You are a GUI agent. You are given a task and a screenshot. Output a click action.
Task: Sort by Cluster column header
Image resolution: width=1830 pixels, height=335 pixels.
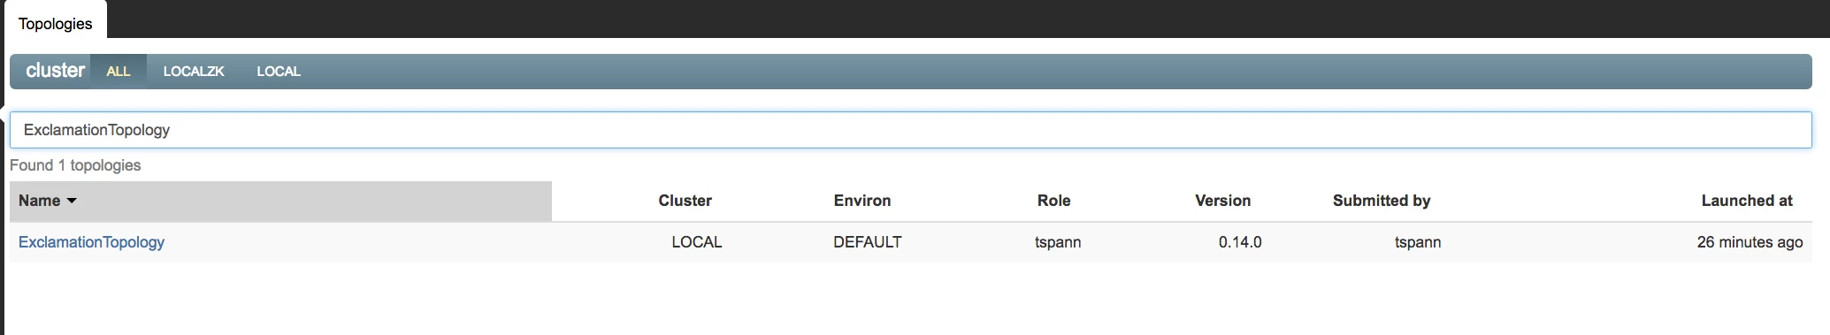point(685,201)
